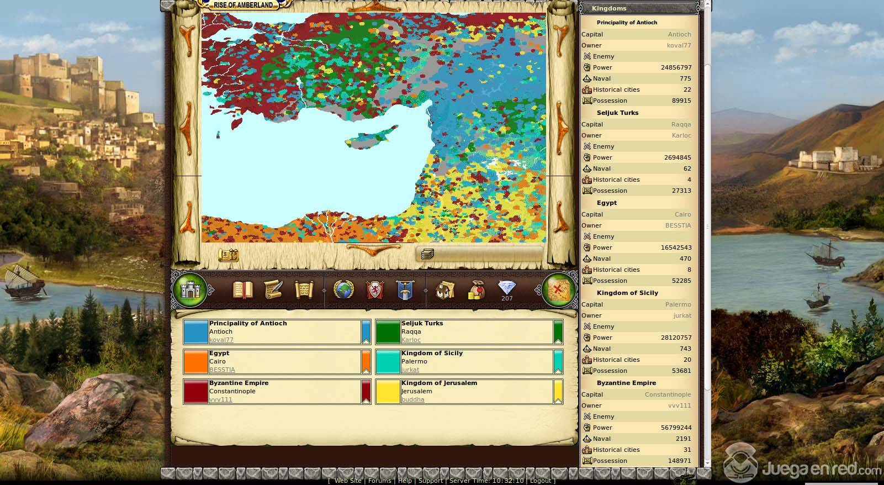
Task: Open the Support footer link
Action: 430,481
